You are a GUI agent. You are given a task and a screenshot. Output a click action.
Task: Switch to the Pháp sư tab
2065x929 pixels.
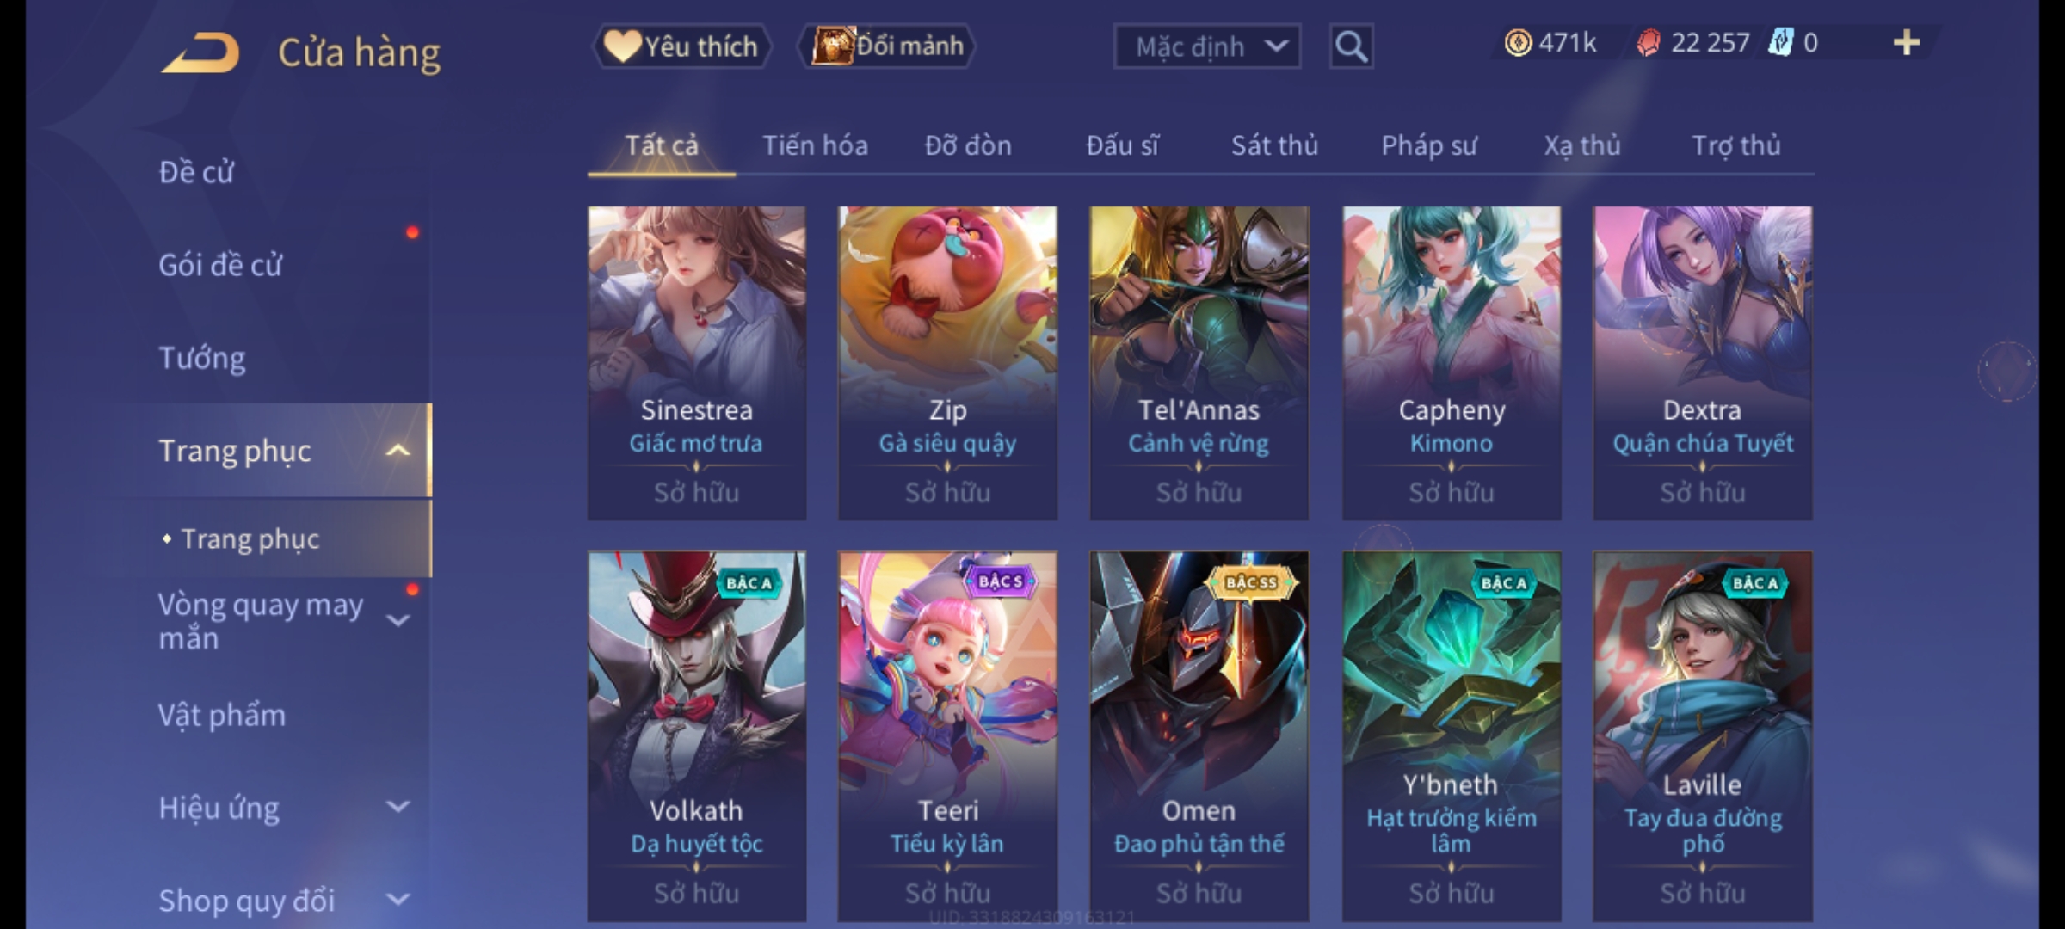pyautogui.click(x=1428, y=145)
